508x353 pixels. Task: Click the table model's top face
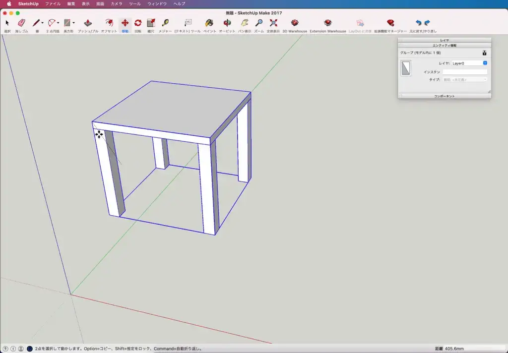tap(172, 110)
